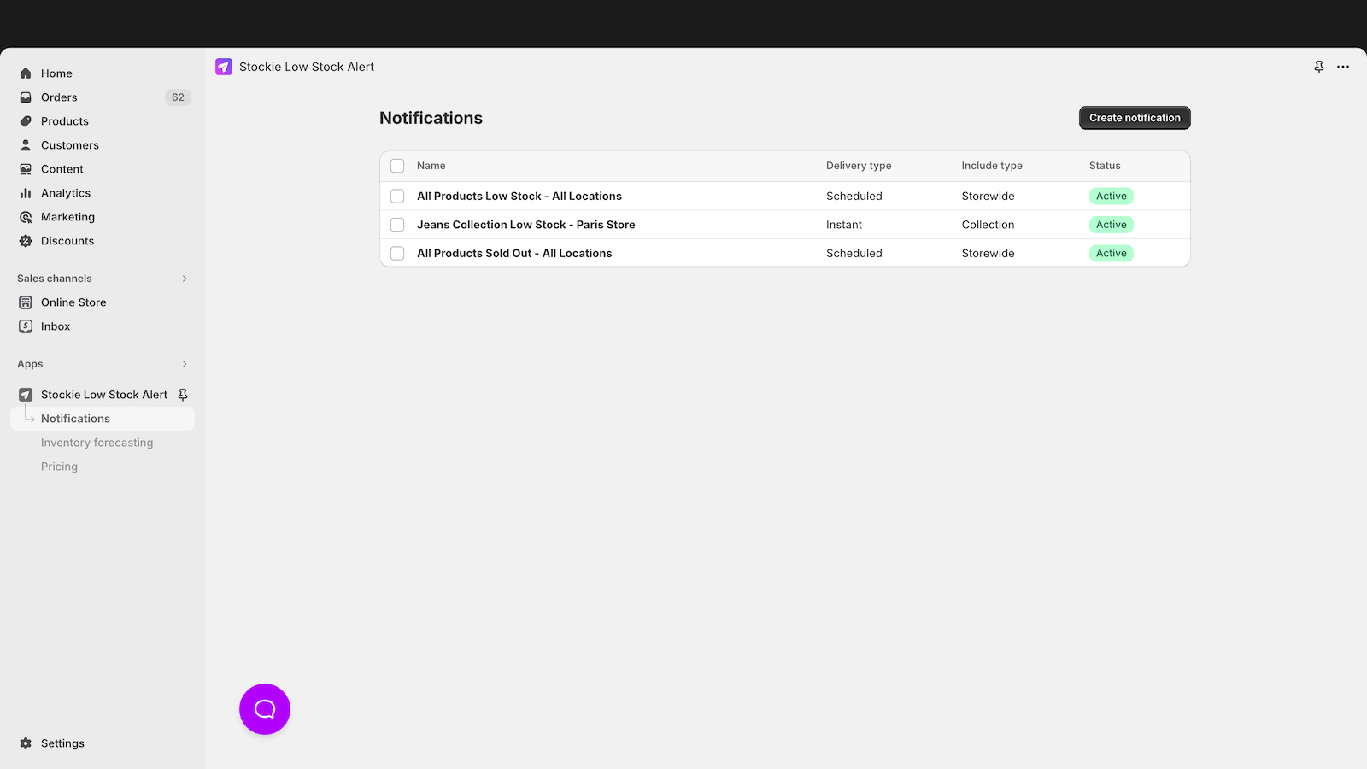Open the purple chat support bubble

tap(265, 709)
